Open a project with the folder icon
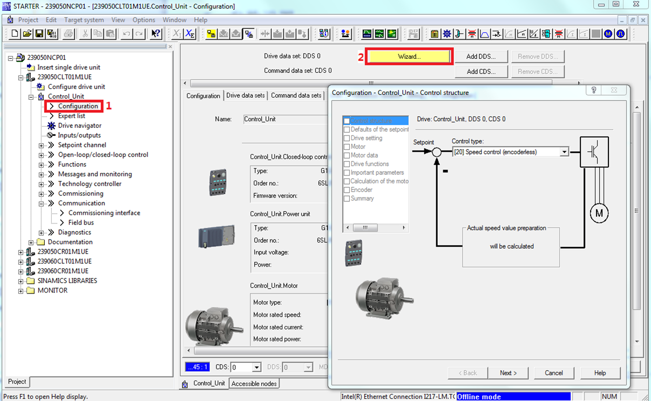The image size is (651, 401). pyautogui.click(x=27, y=34)
